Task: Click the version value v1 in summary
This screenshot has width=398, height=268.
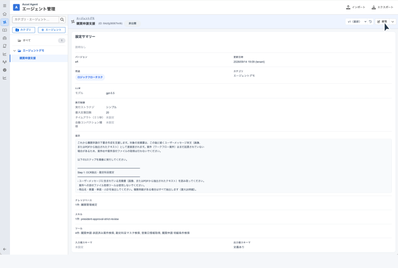Action: (x=77, y=62)
